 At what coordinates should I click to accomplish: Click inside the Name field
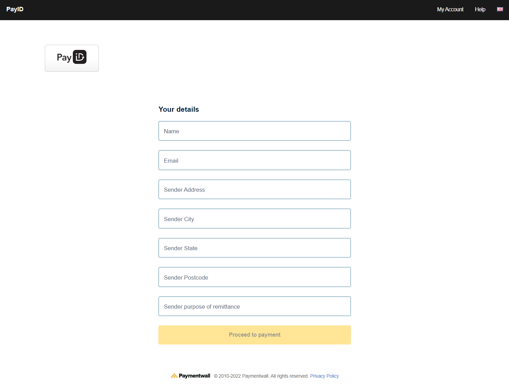[254, 131]
